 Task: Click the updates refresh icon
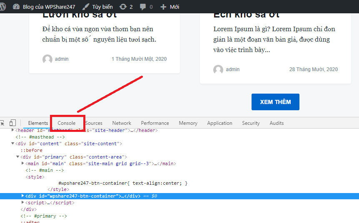click(123, 7)
